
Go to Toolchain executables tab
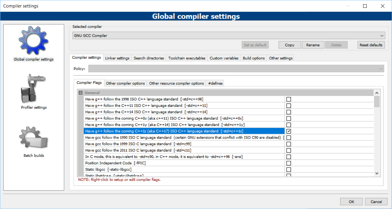click(x=187, y=58)
